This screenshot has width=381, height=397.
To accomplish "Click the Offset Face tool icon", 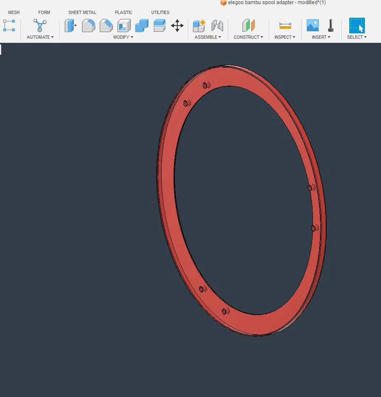I will point(160,26).
